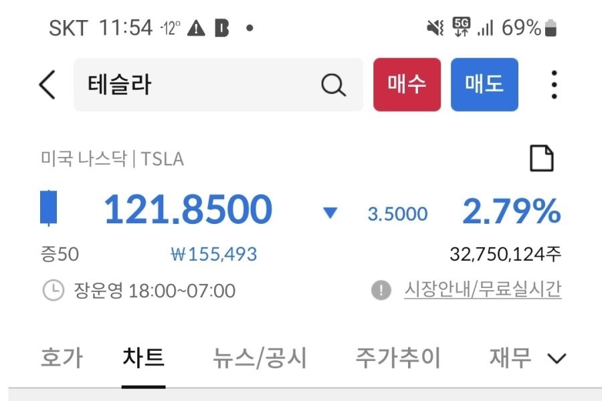Open the three-dot more options menu
The width and height of the screenshot is (602, 401).
point(554,85)
